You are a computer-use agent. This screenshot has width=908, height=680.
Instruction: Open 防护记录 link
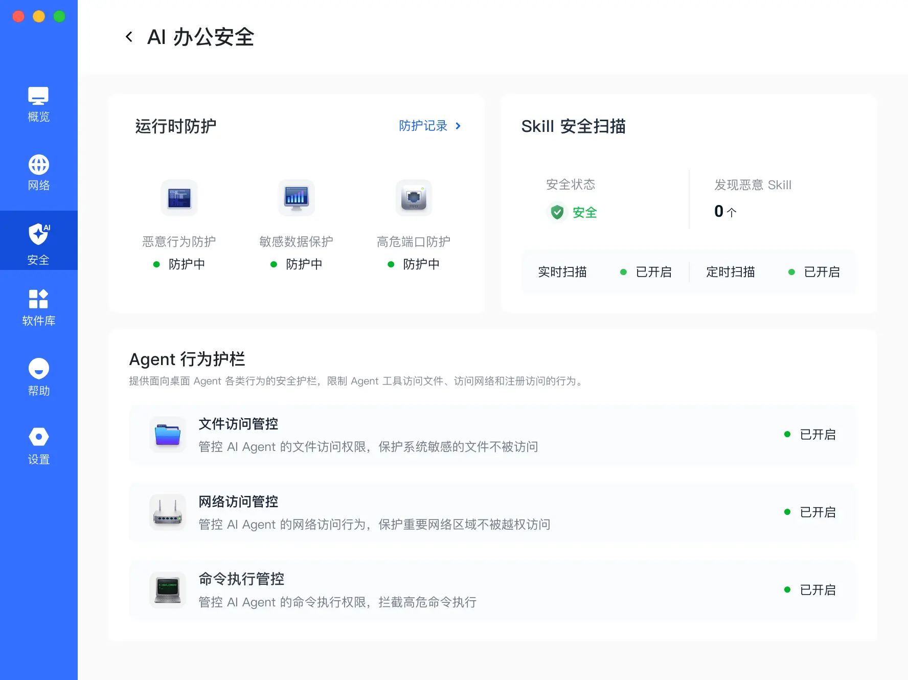point(423,126)
